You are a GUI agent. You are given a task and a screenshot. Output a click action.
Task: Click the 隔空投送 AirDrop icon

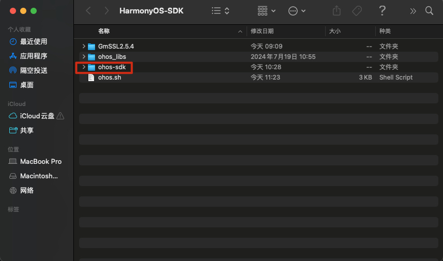click(x=13, y=70)
